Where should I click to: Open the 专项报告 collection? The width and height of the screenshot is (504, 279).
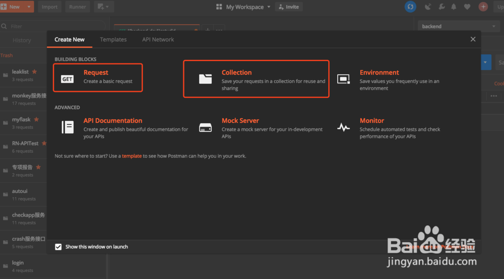[x=22, y=167]
